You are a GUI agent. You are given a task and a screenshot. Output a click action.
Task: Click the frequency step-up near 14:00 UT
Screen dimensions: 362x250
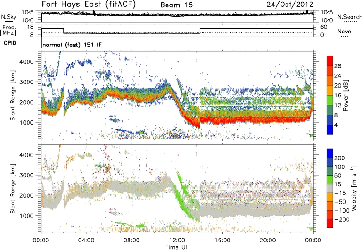(200, 31)
